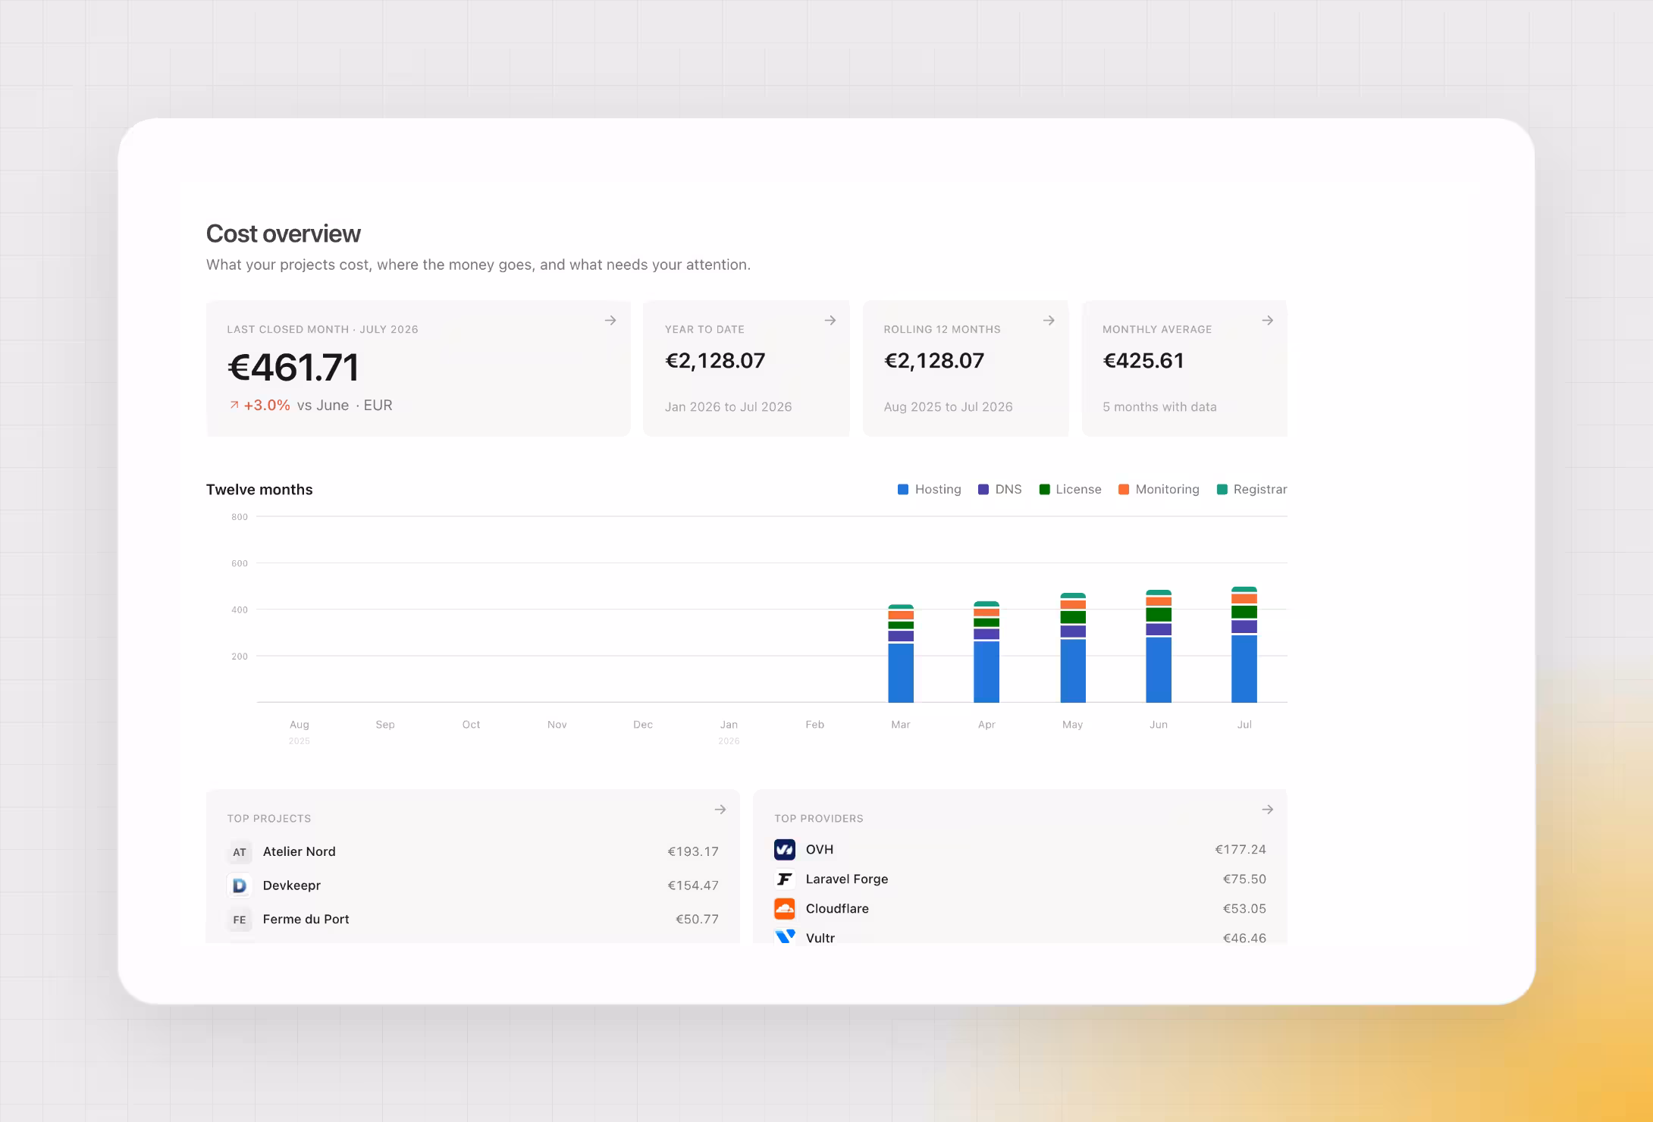Image resolution: width=1653 pixels, height=1122 pixels.
Task: Click the March stacked bar
Action: pyautogui.click(x=901, y=653)
